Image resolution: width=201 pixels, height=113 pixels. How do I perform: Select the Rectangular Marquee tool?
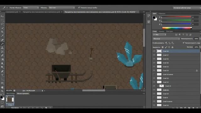pos(2,20)
